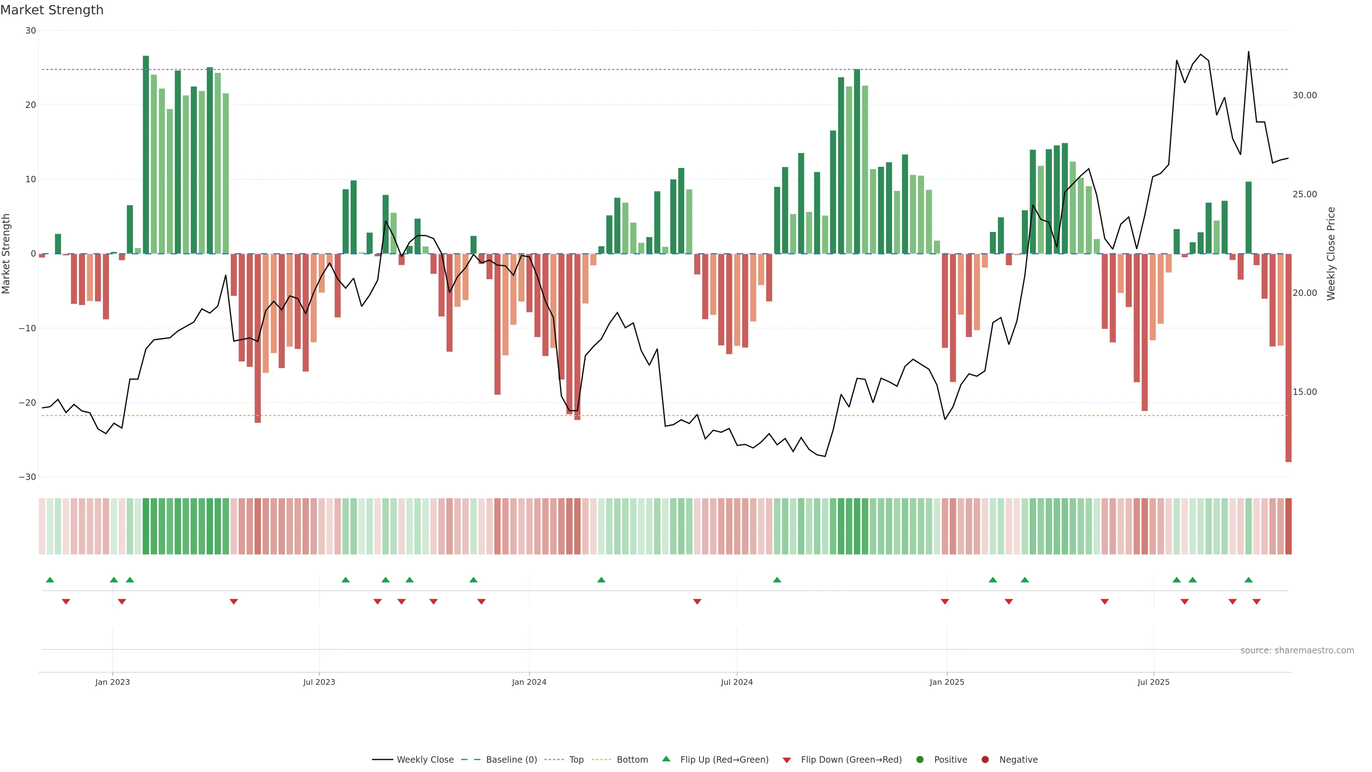
Task: Click the Jan 2023 x-axis label
Action: point(113,682)
